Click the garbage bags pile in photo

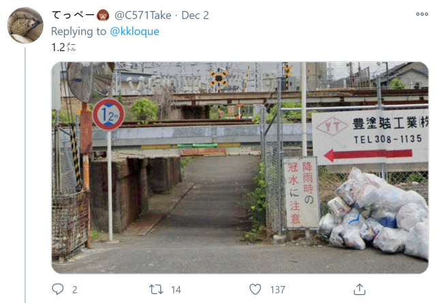[373, 213]
